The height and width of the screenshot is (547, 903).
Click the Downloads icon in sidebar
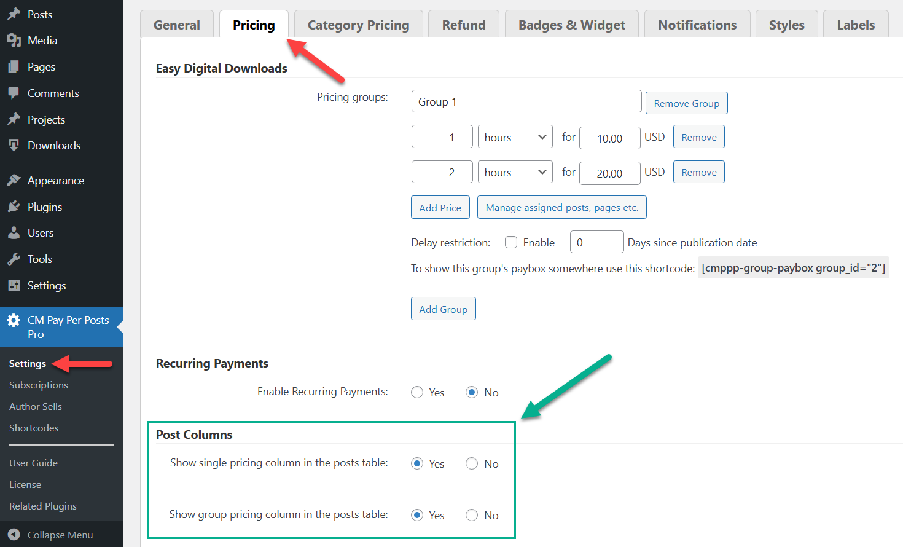click(14, 146)
